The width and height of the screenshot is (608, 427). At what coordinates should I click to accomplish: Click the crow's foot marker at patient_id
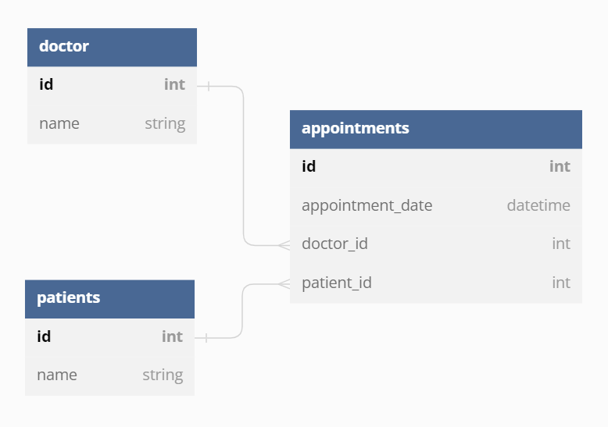tap(284, 283)
